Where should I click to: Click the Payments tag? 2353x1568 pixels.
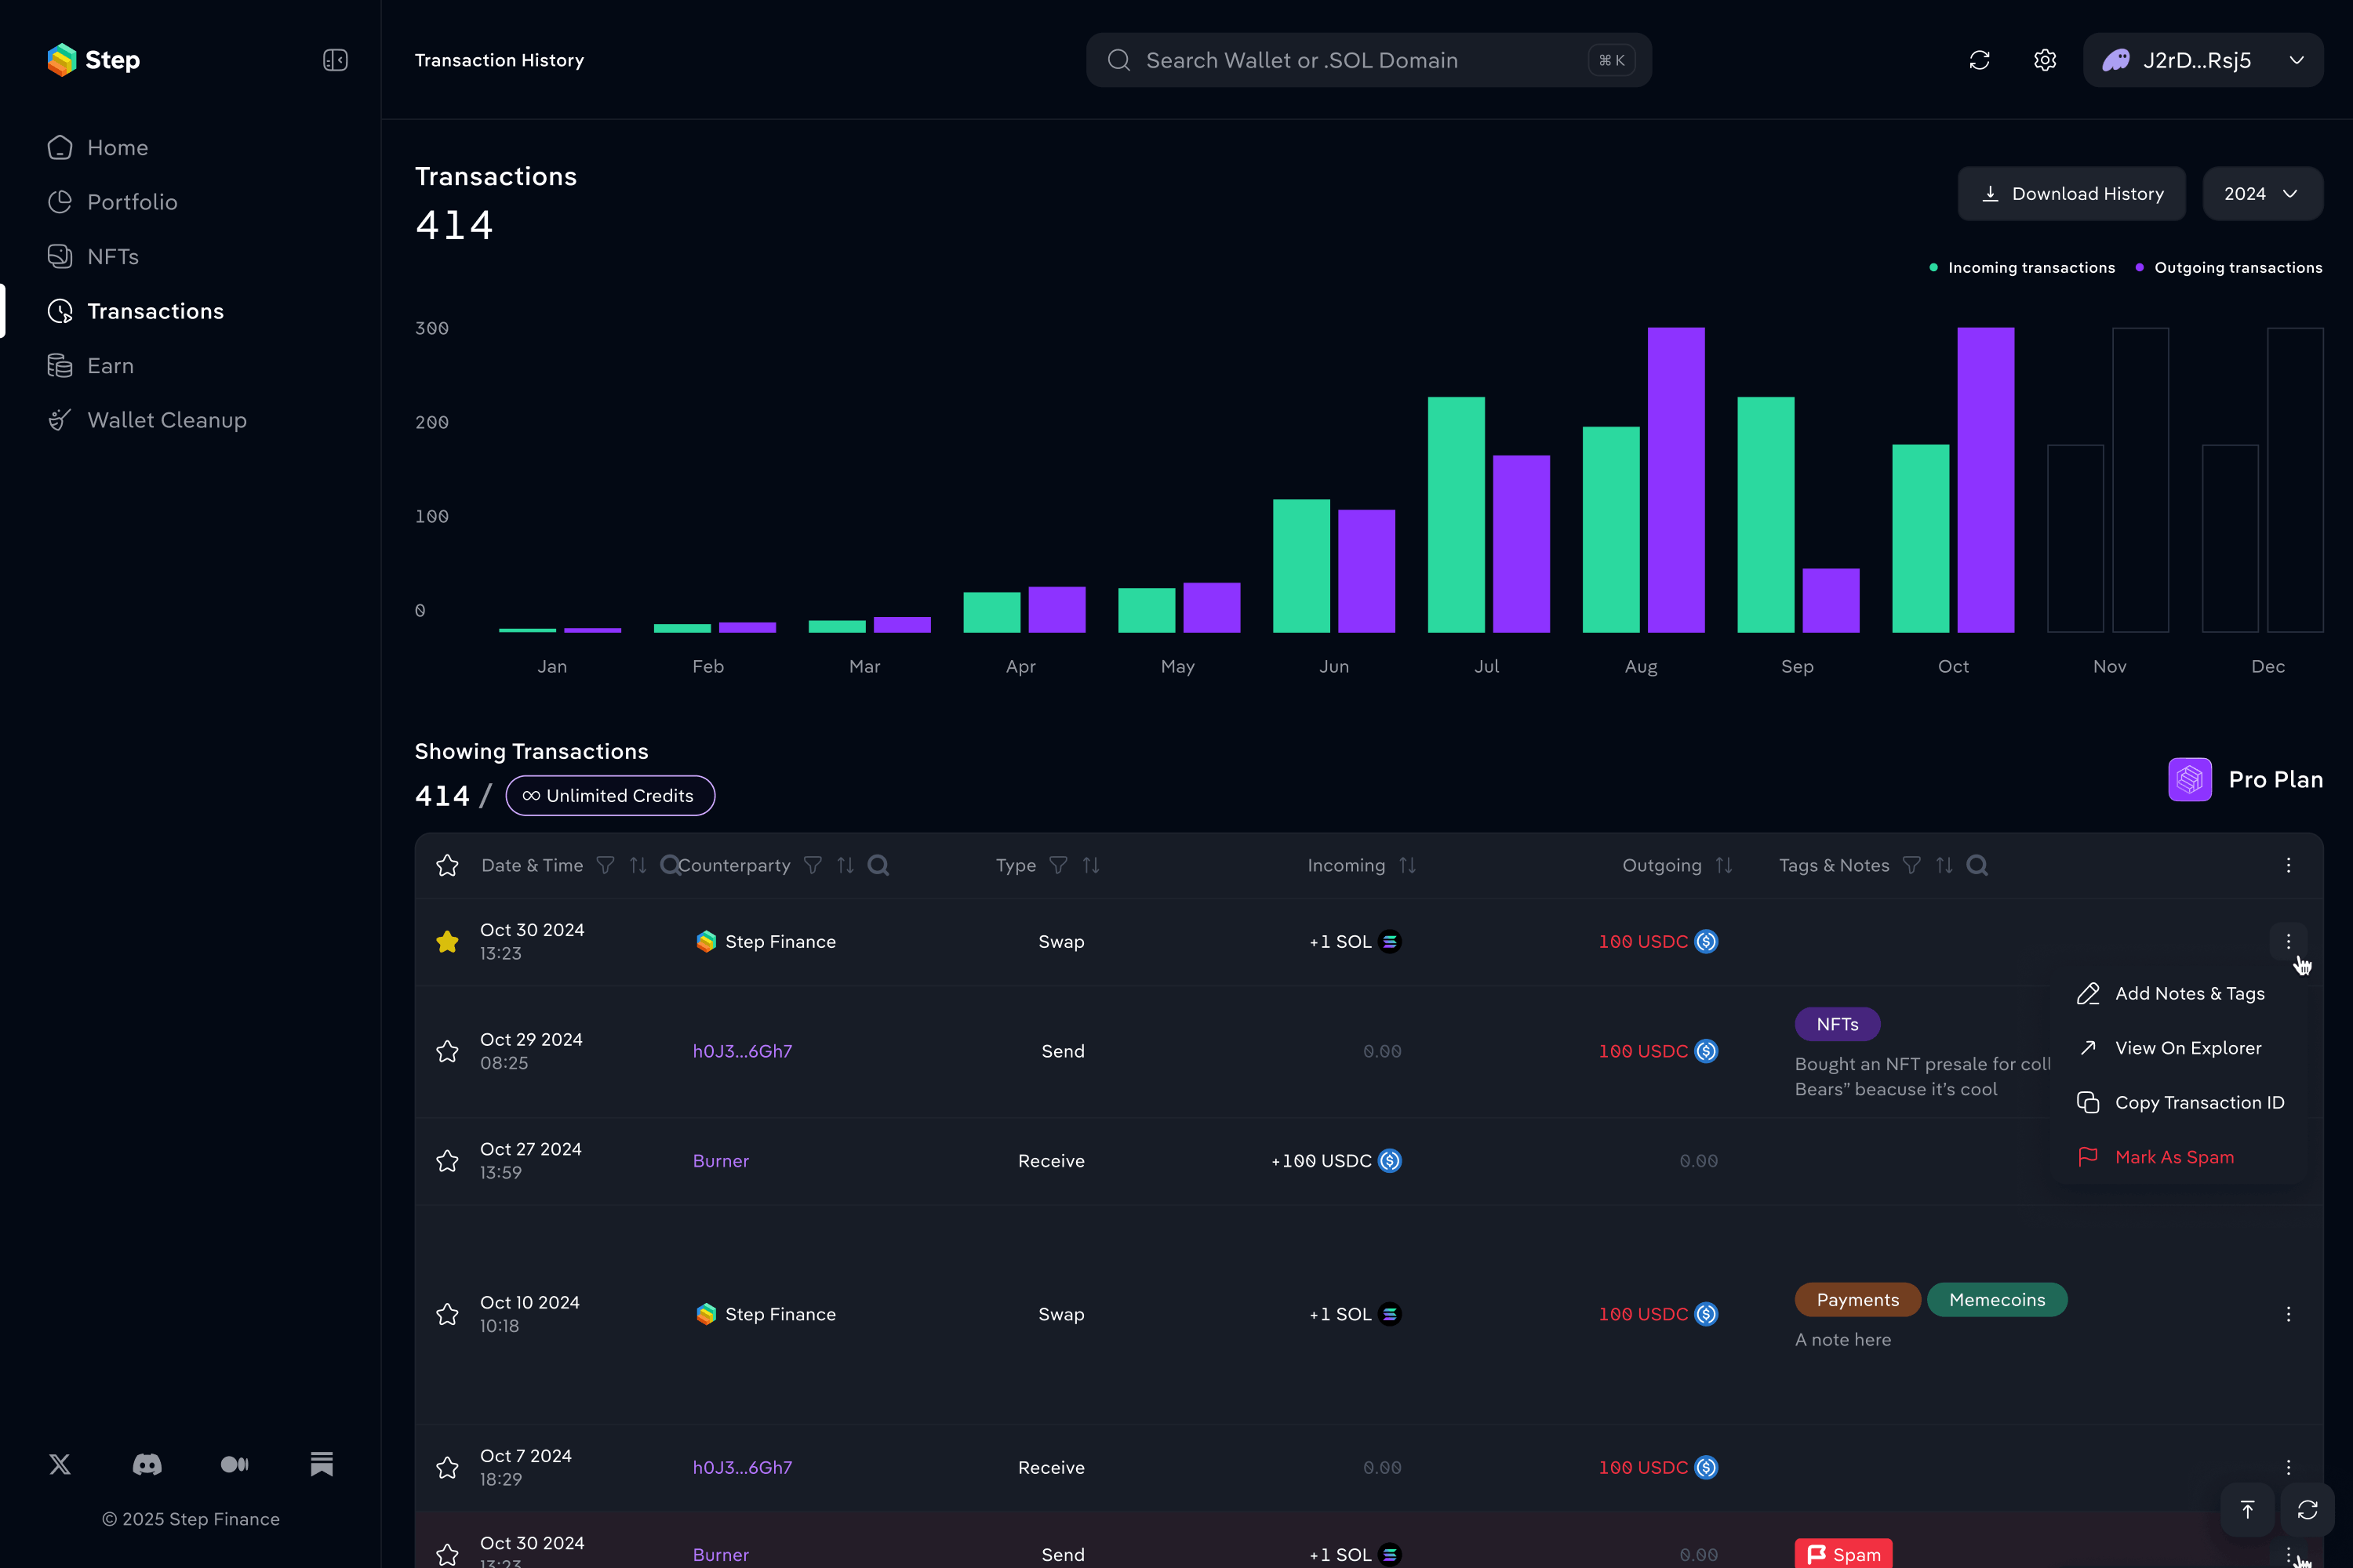coord(1857,1300)
